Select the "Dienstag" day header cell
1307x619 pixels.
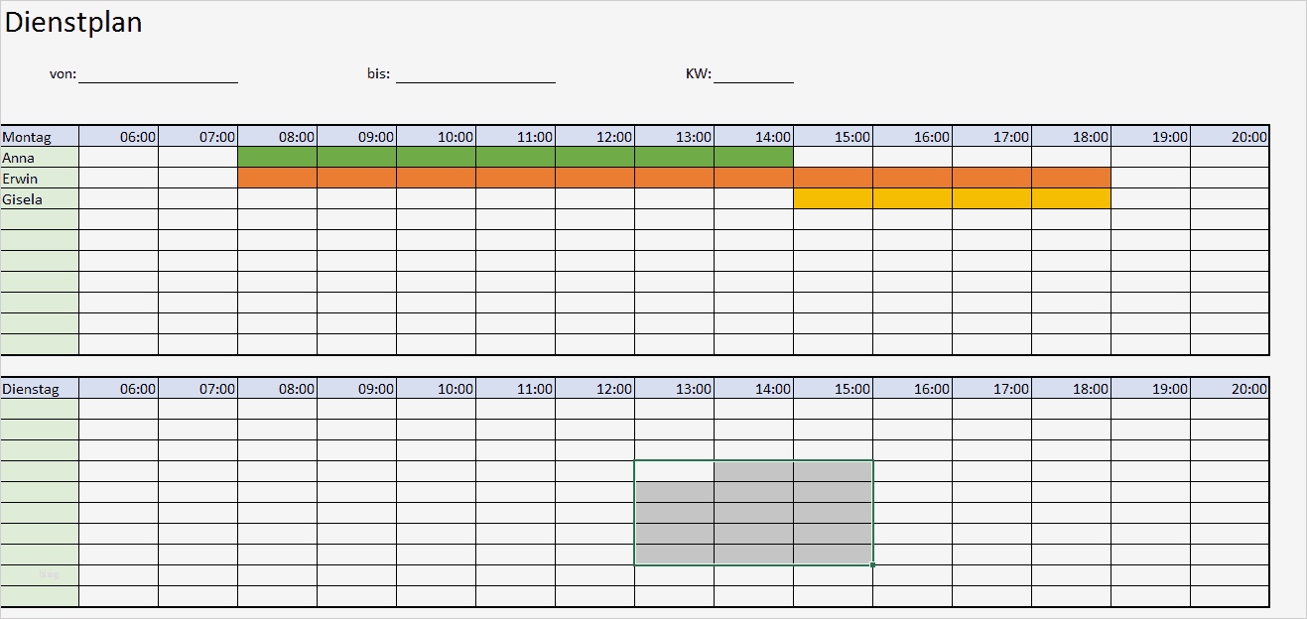(39, 388)
